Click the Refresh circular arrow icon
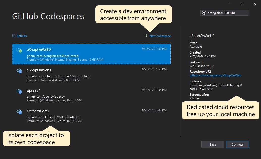Screen dimensions: 261x159 pos(14,36)
